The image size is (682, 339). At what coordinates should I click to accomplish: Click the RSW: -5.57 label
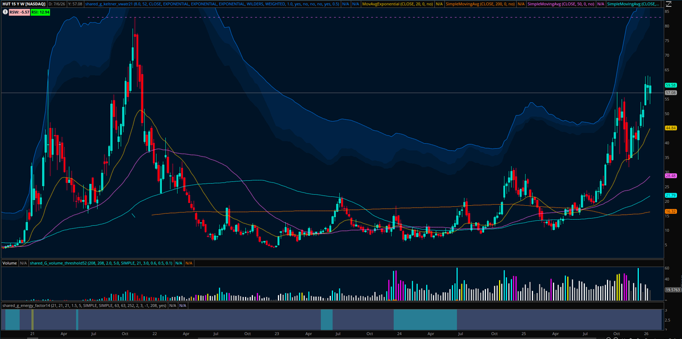(x=20, y=11)
